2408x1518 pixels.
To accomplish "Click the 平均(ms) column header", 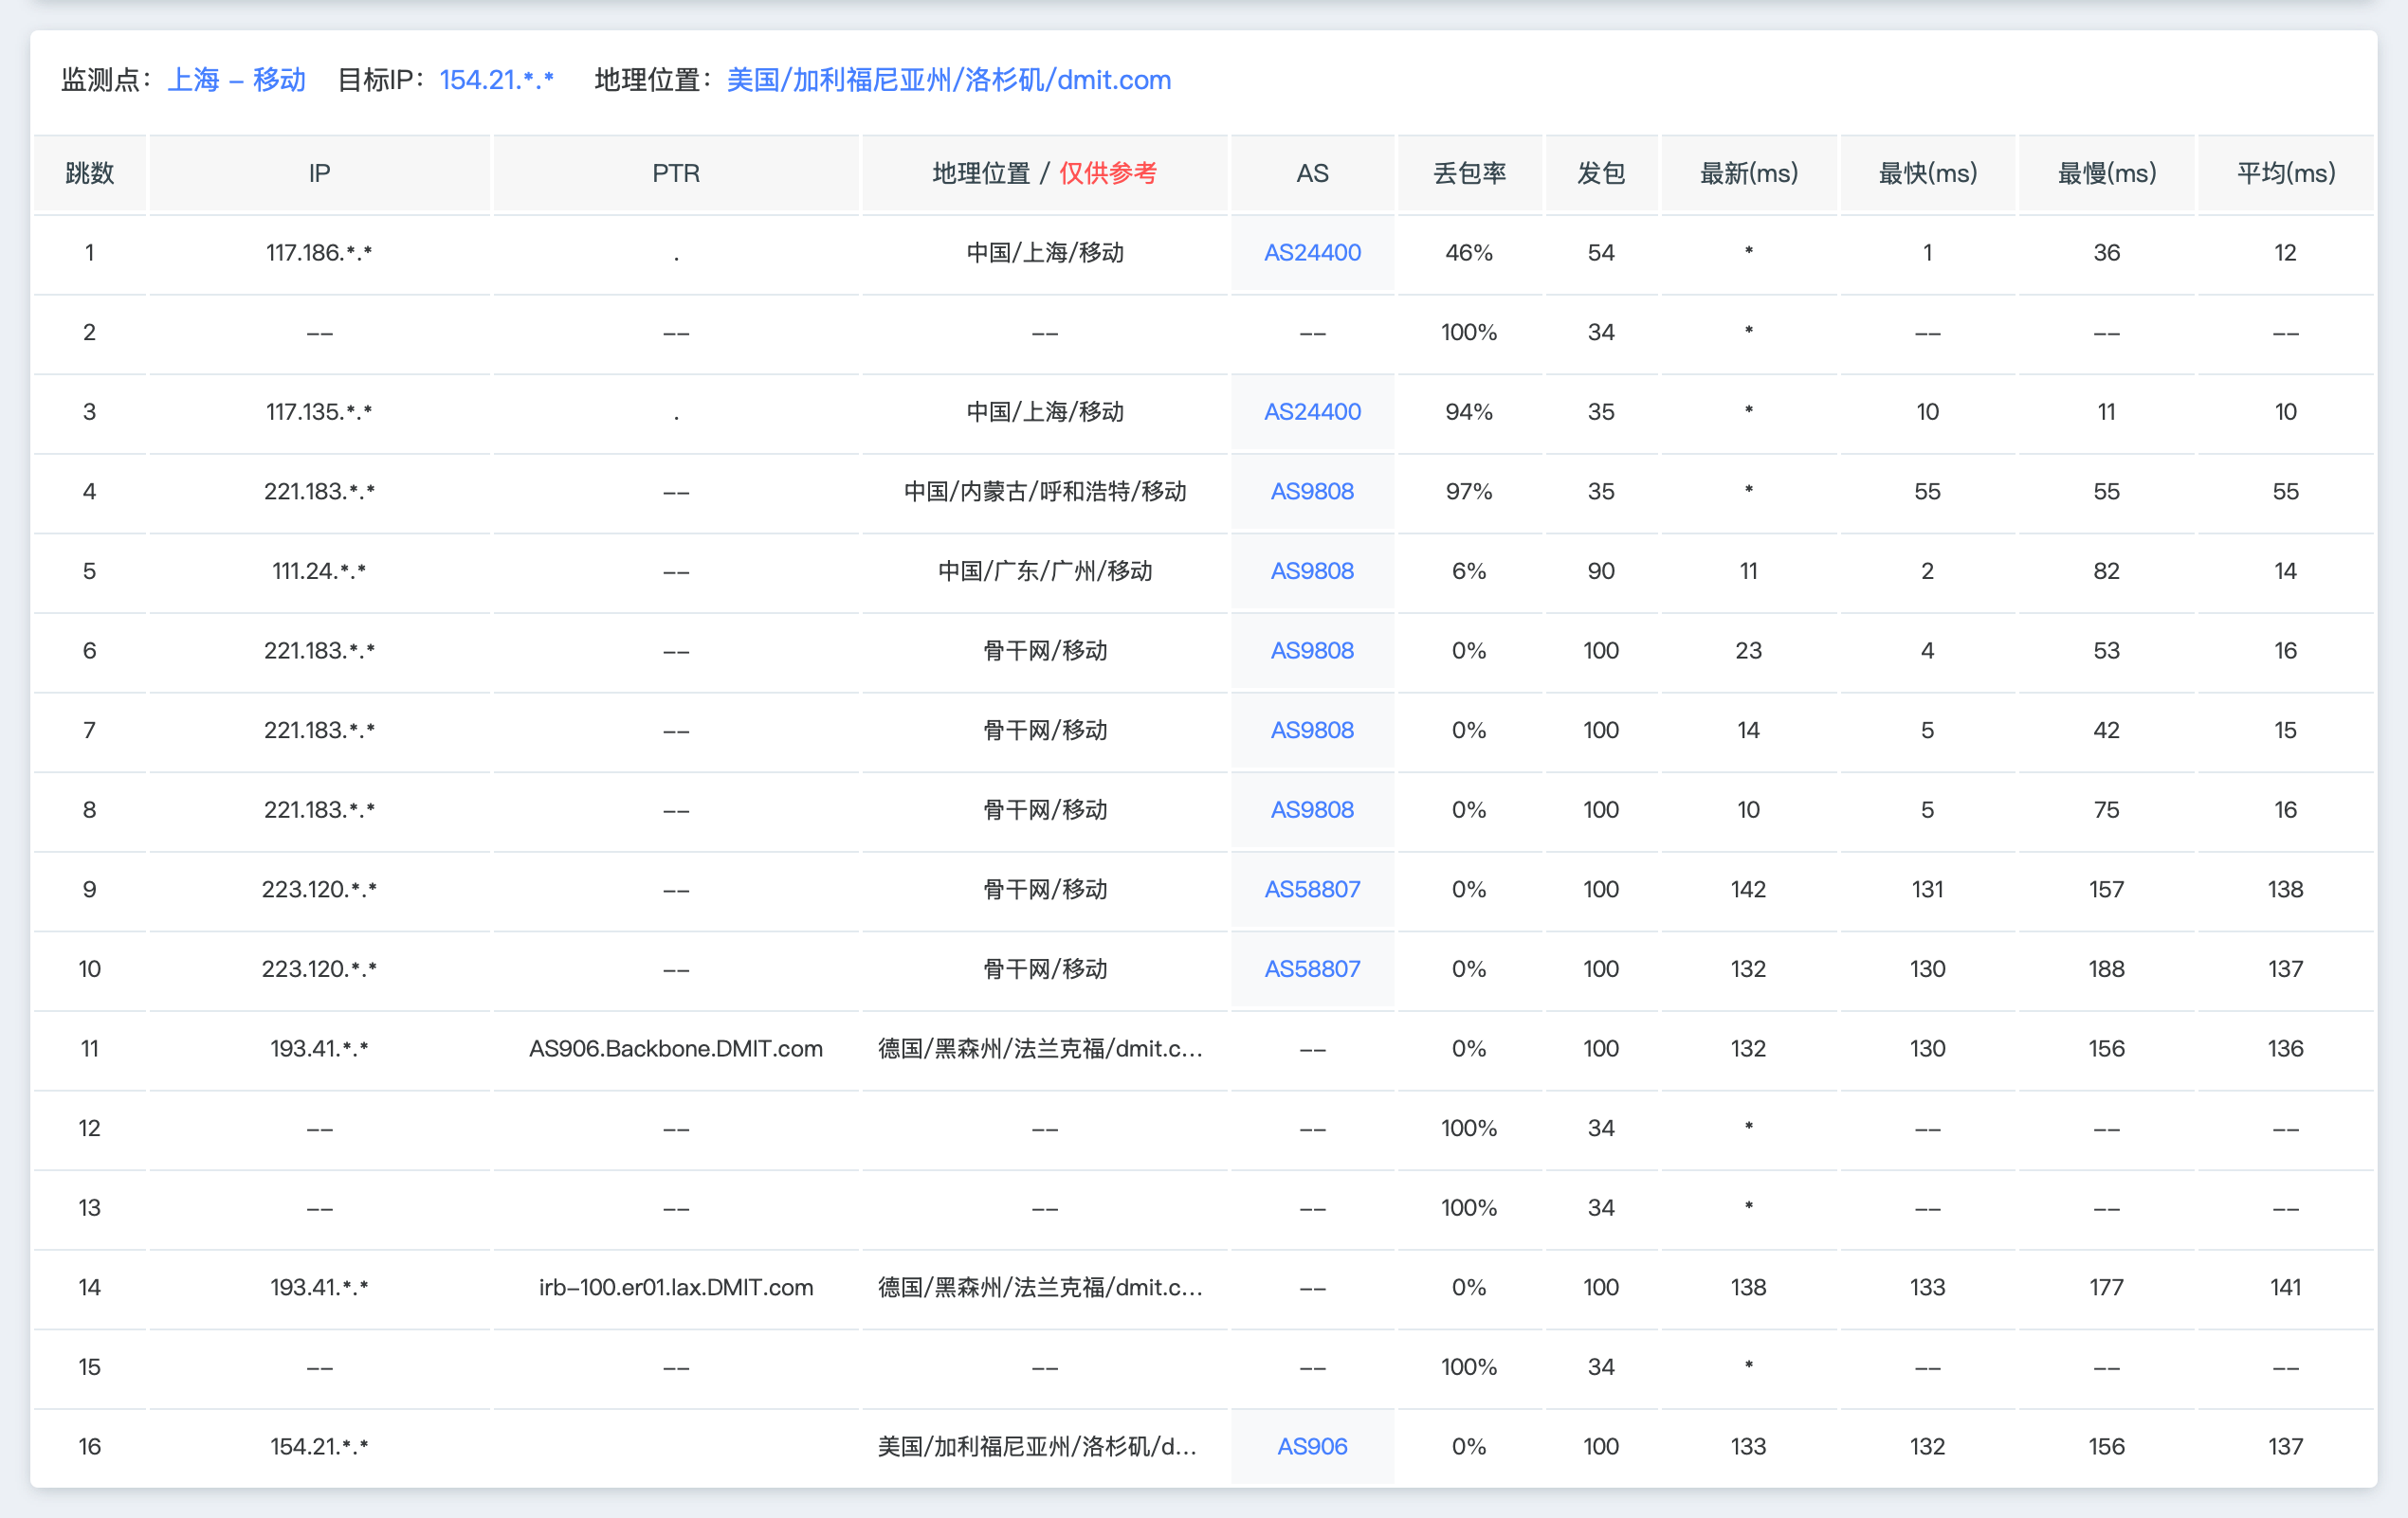I will coord(2285,174).
